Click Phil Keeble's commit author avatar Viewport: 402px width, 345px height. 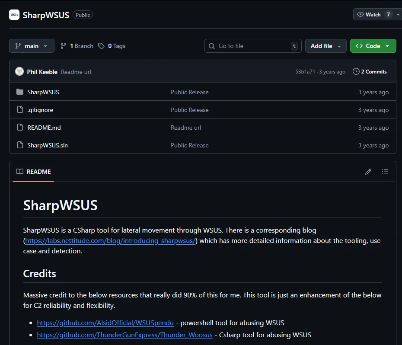[19, 72]
